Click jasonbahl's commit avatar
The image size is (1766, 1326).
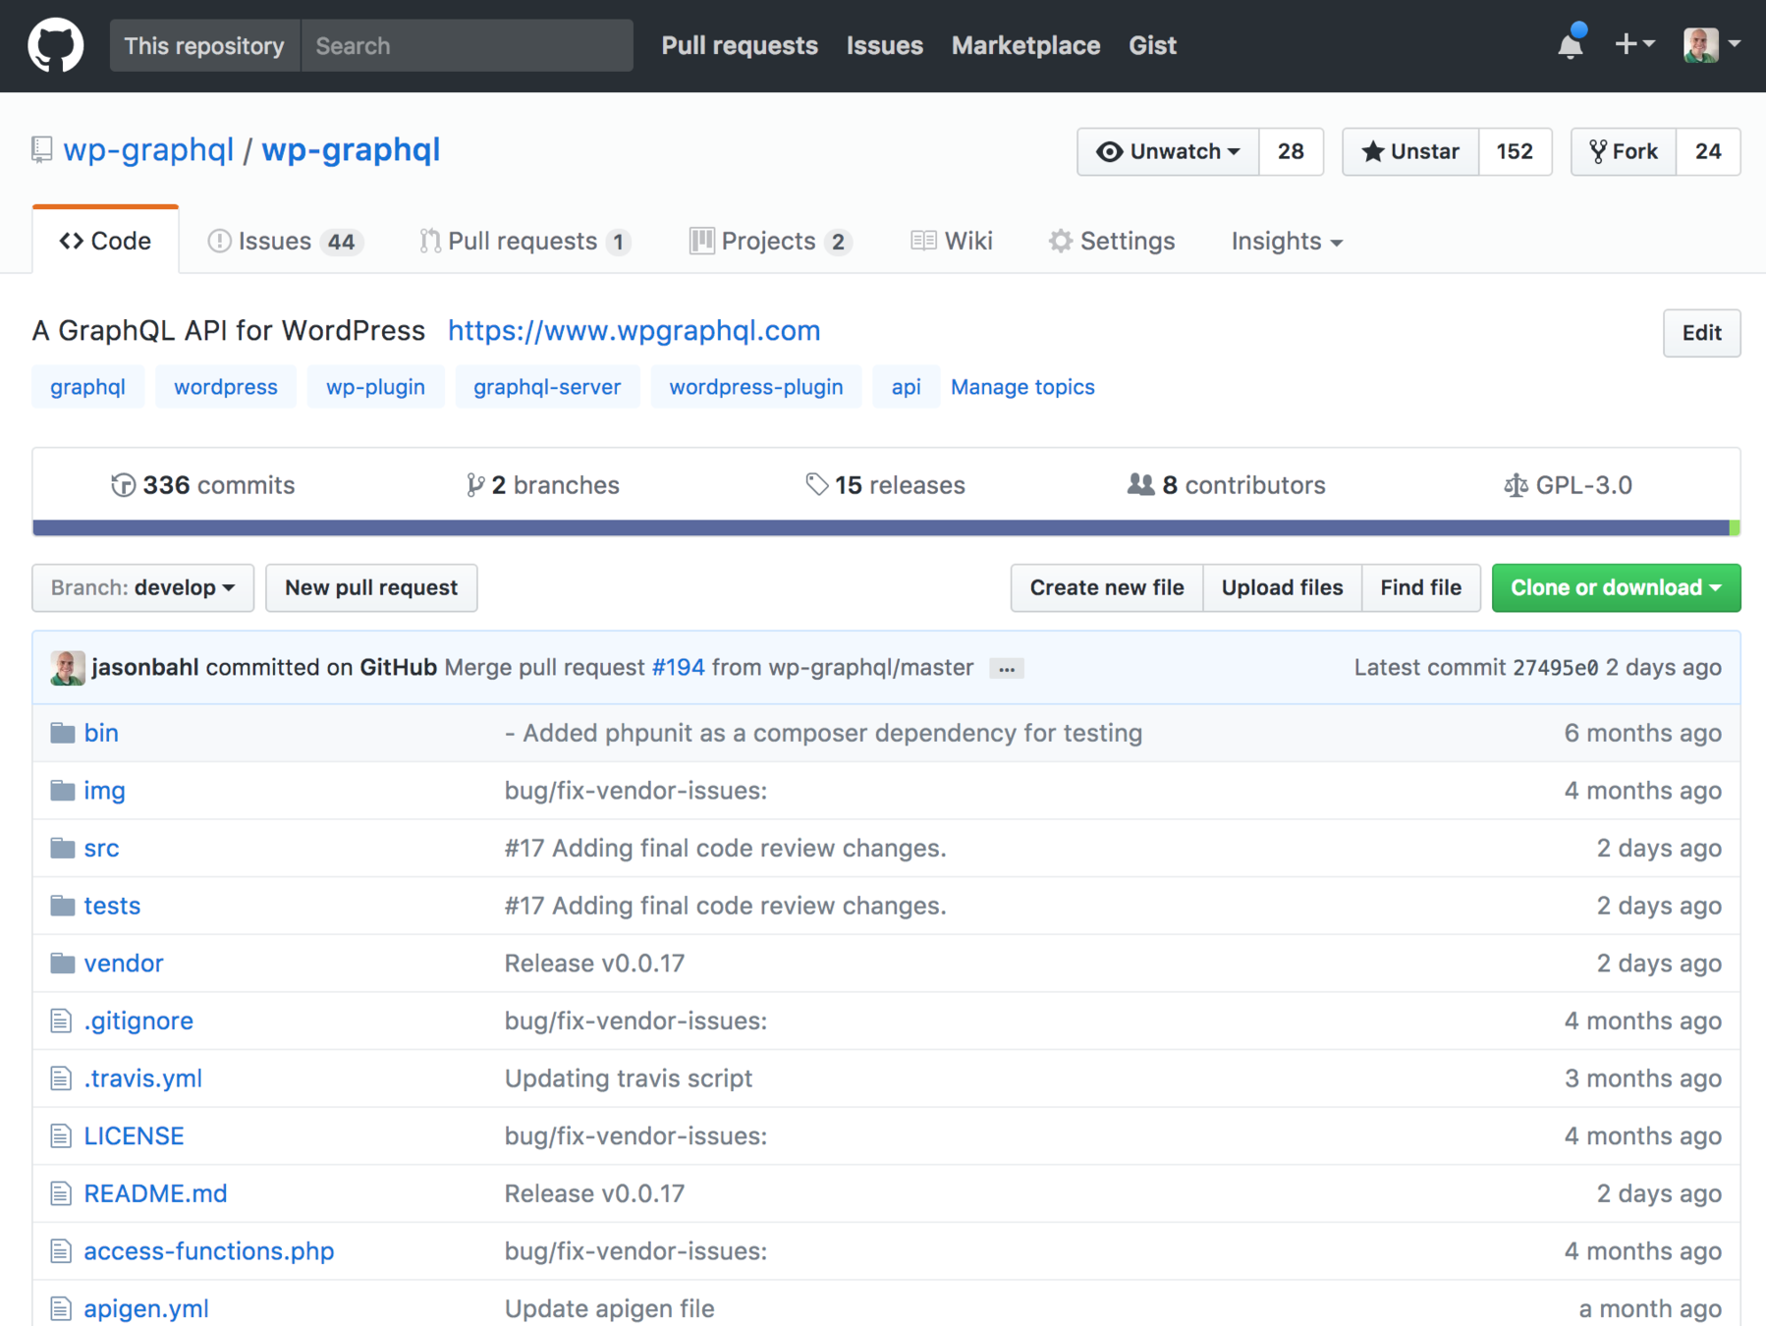(x=68, y=668)
